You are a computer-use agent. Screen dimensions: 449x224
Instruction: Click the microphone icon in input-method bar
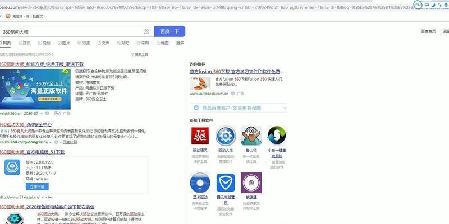click(x=446, y=5)
